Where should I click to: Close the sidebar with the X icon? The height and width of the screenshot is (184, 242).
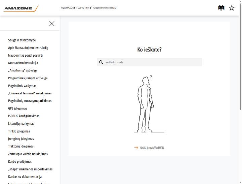click(52, 24)
